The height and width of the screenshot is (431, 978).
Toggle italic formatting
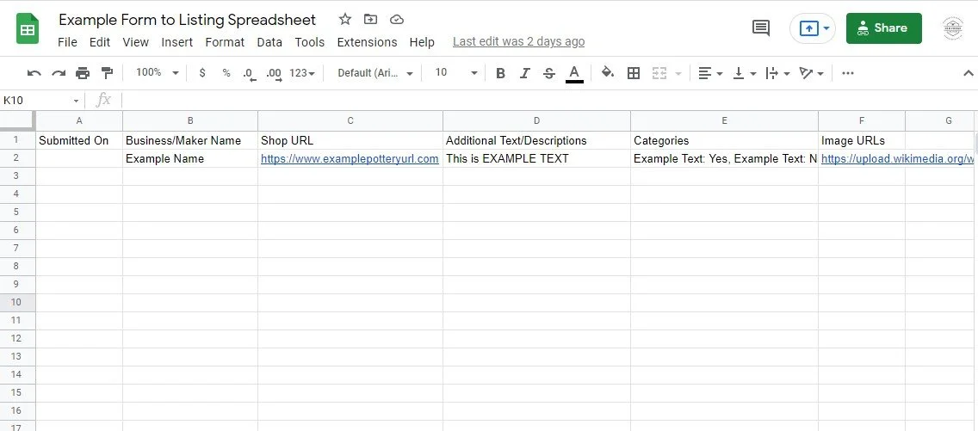tap(524, 73)
